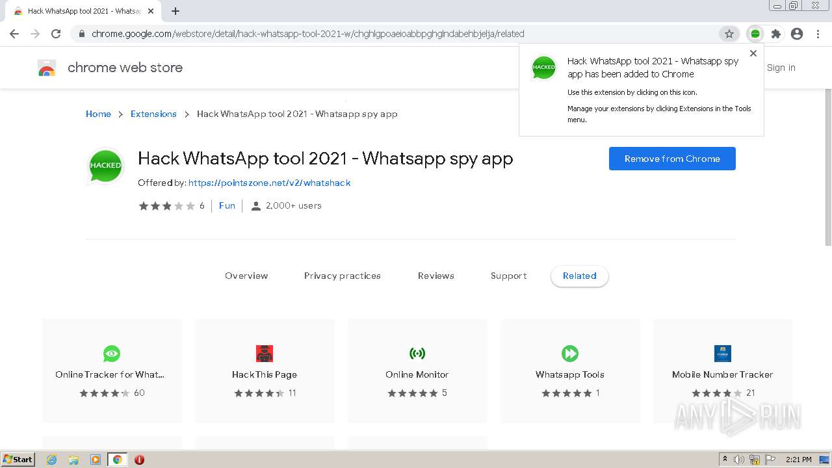The height and width of the screenshot is (468, 832).
Task: Show hidden tray icons arrow
Action: tap(725, 460)
